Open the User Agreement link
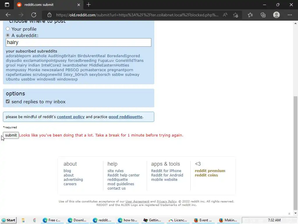Viewport: 298px width, 224px height. [137, 202]
